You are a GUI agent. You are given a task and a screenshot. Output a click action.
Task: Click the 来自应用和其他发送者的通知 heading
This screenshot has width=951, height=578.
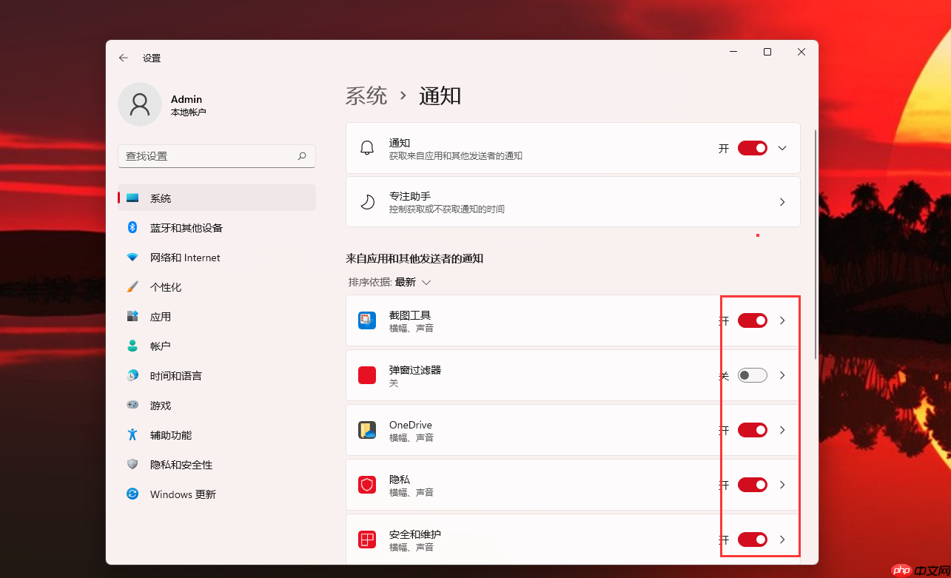[x=414, y=258]
